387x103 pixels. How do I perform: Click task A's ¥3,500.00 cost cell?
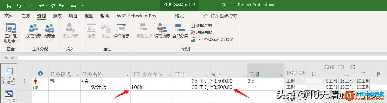(228, 81)
